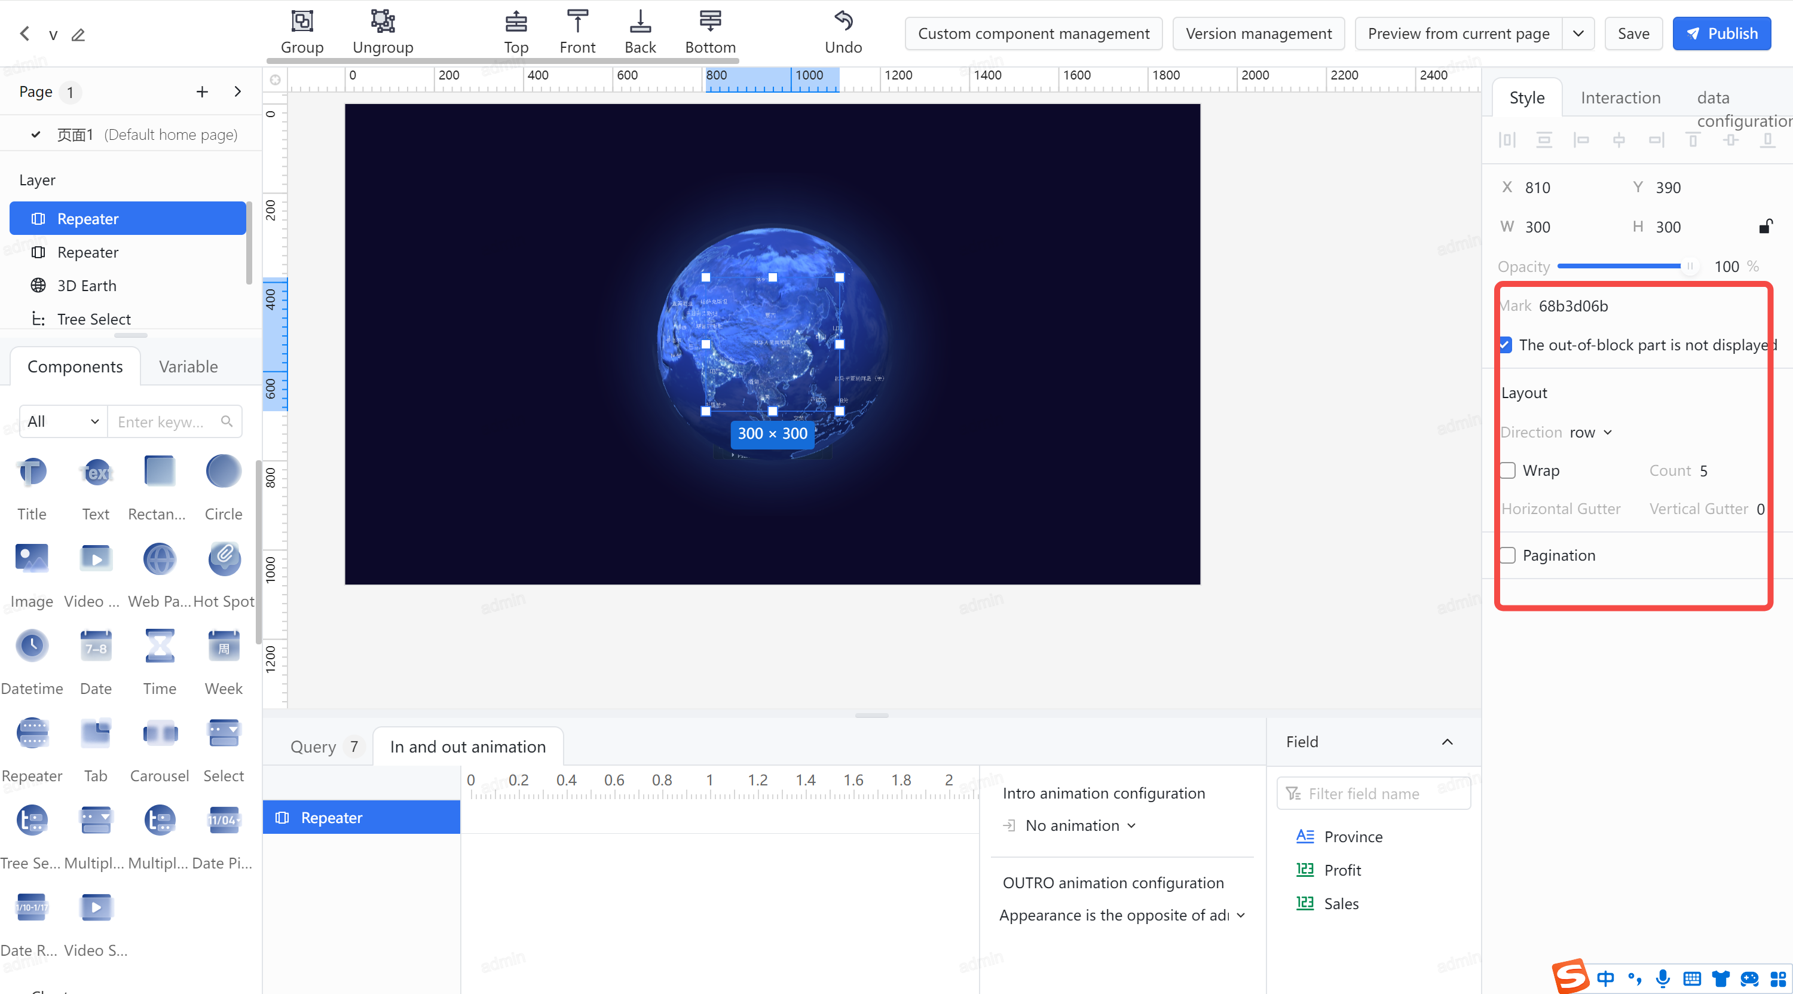The height and width of the screenshot is (994, 1793).
Task: Open the All category filter dropdown
Action: [63, 421]
